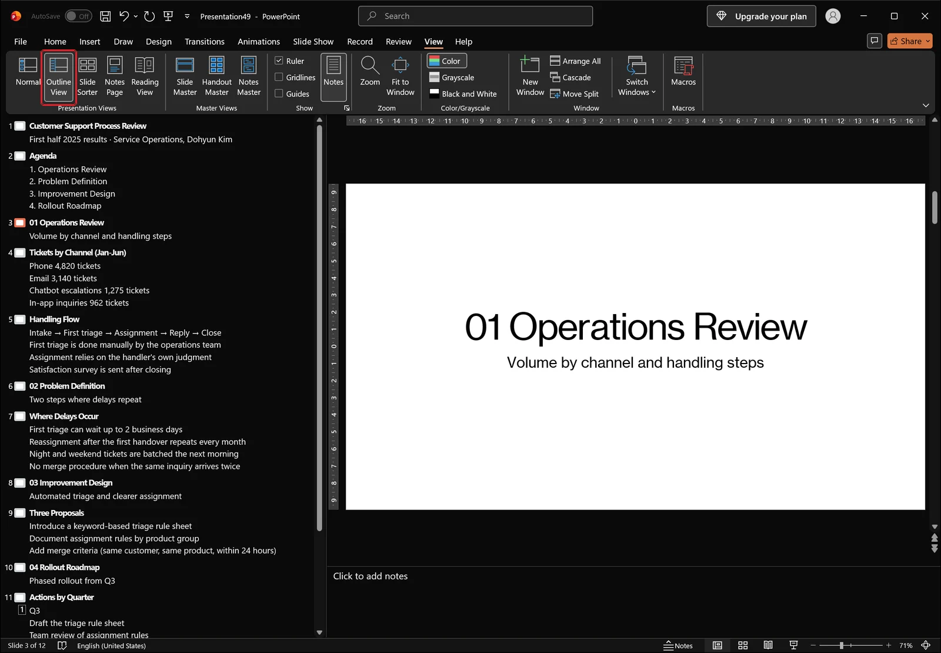Click Upgrade your plan button

(761, 16)
